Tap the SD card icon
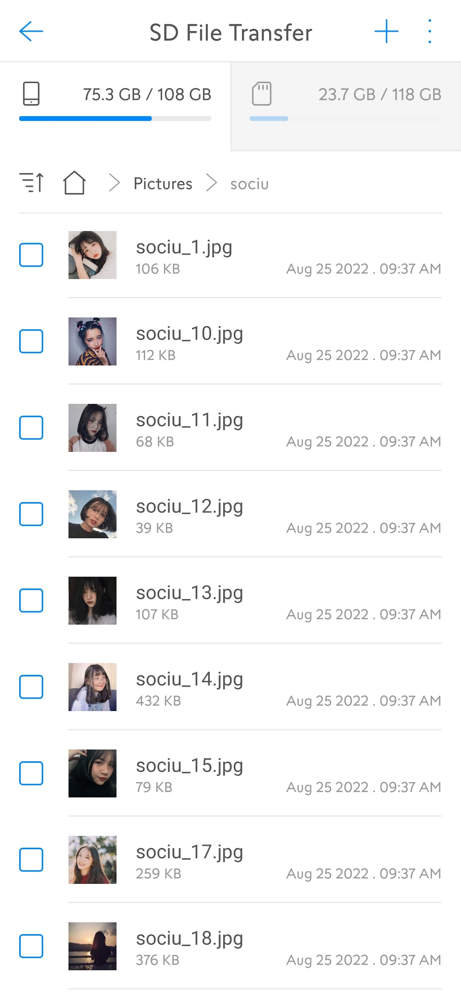The image size is (461, 993). pyautogui.click(x=262, y=94)
